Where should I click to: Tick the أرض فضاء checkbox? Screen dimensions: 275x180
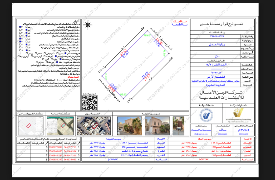pos(44,56)
